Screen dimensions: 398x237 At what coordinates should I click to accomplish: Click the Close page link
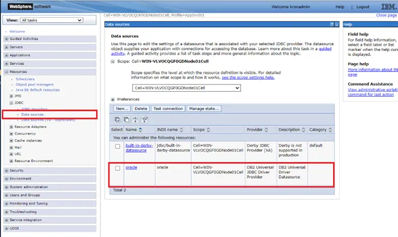[x=387, y=15]
